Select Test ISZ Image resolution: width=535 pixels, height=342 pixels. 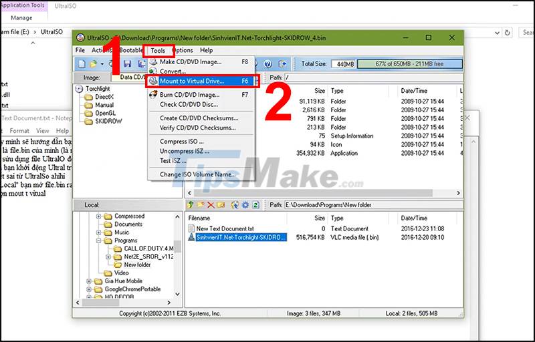pos(202,160)
